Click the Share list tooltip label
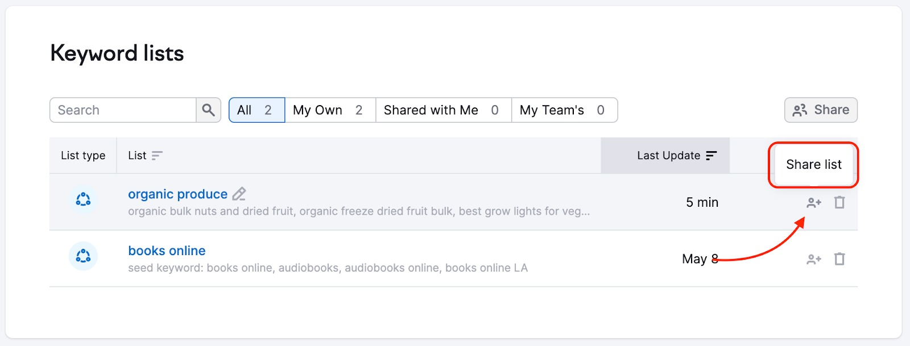The width and height of the screenshot is (910, 346). point(813,165)
